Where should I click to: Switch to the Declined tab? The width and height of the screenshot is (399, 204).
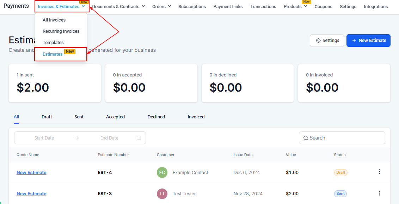(x=156, y=117)
